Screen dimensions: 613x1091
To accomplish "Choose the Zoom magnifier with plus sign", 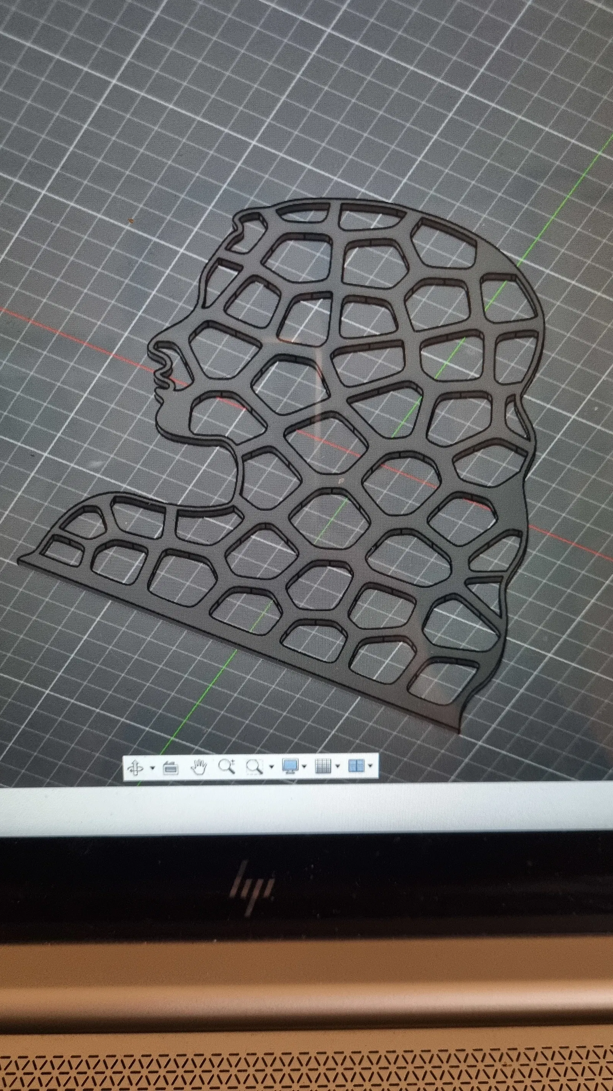I will click(226, 766).
